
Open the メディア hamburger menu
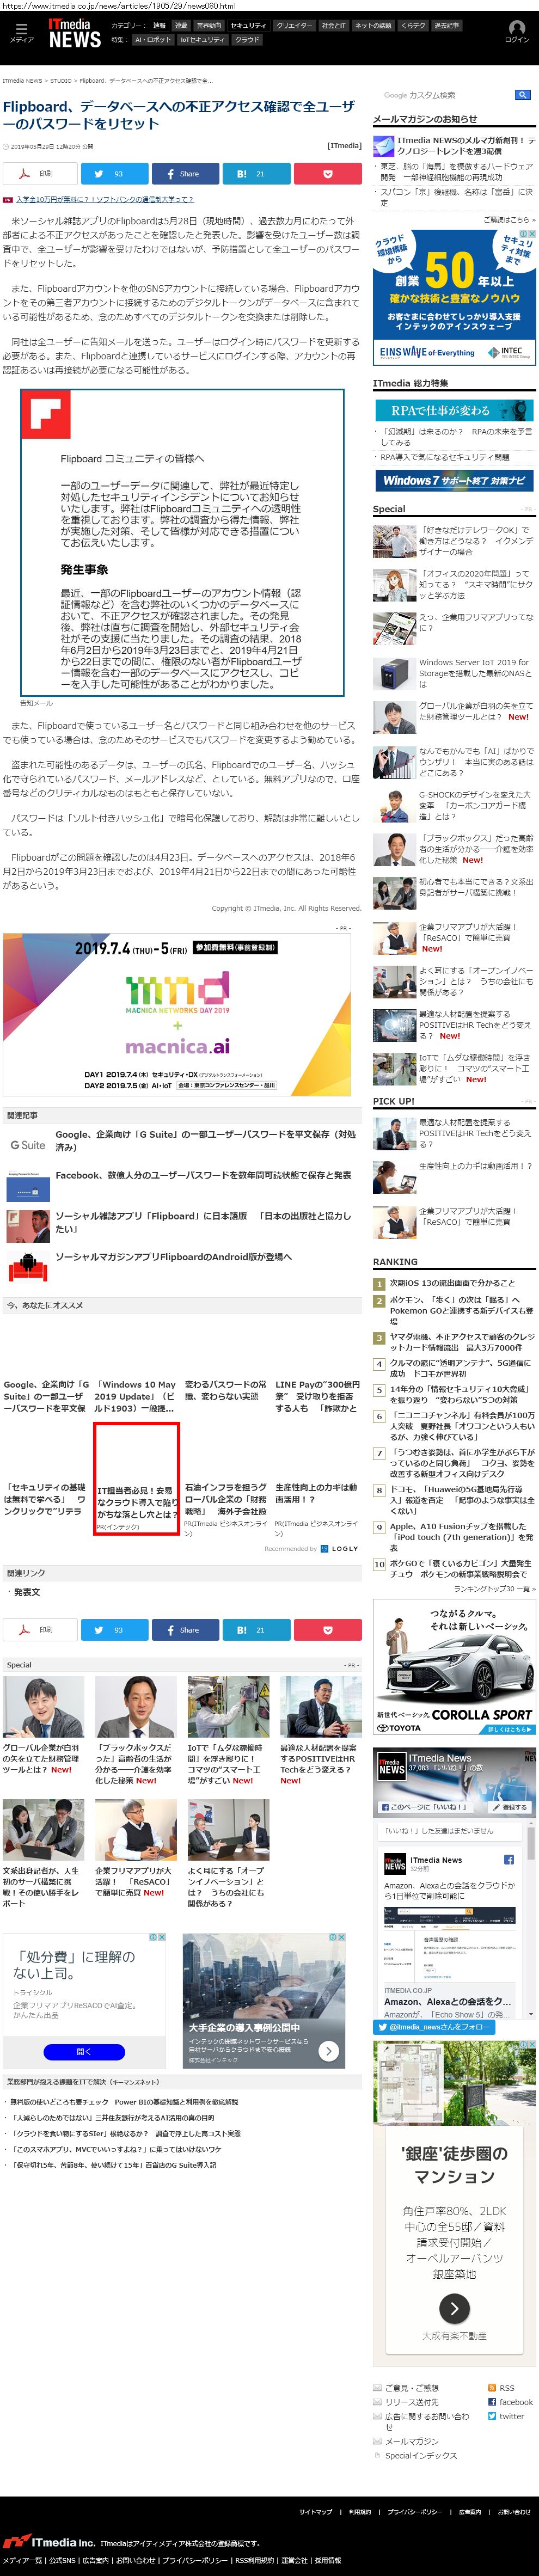pyautogui.click(x=21, y=33)
